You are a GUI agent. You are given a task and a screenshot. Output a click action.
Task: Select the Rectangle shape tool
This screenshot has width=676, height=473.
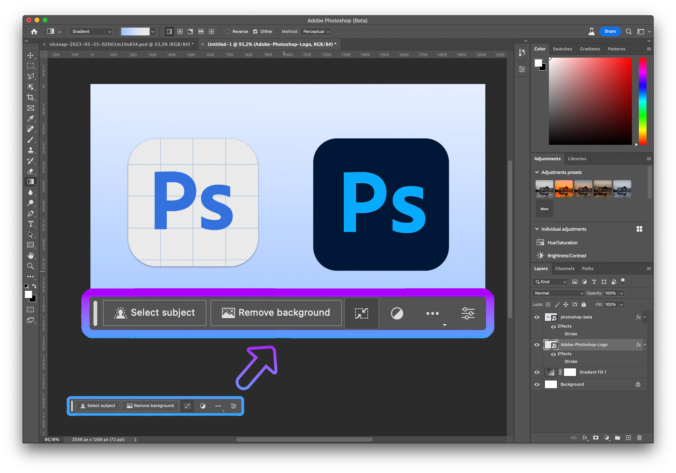click(x=30, y=245)
